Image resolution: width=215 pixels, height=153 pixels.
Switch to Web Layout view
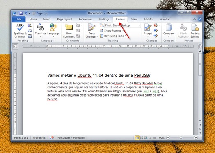tap(146, 138)
